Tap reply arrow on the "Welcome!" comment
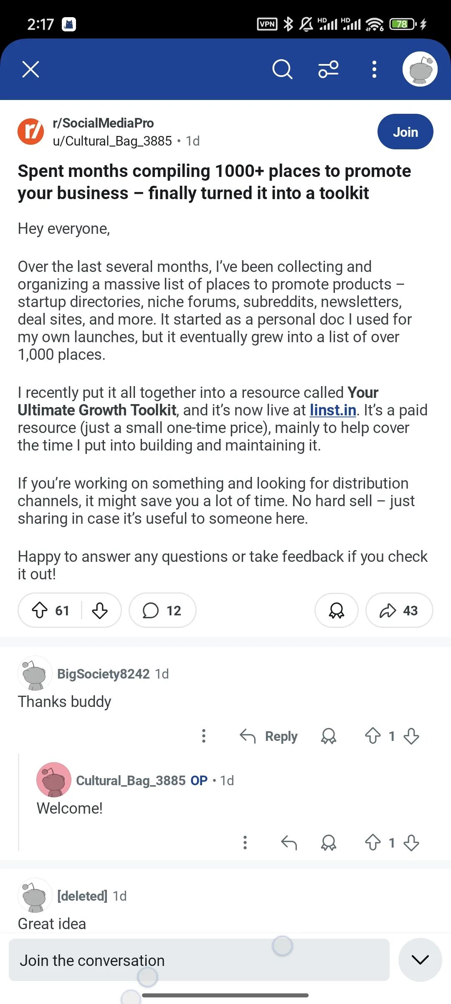Screen dimensions: 451x1004 (x=289, y=843)
